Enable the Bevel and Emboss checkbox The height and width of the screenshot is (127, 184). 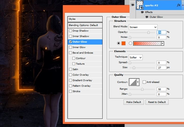point(70,53)
